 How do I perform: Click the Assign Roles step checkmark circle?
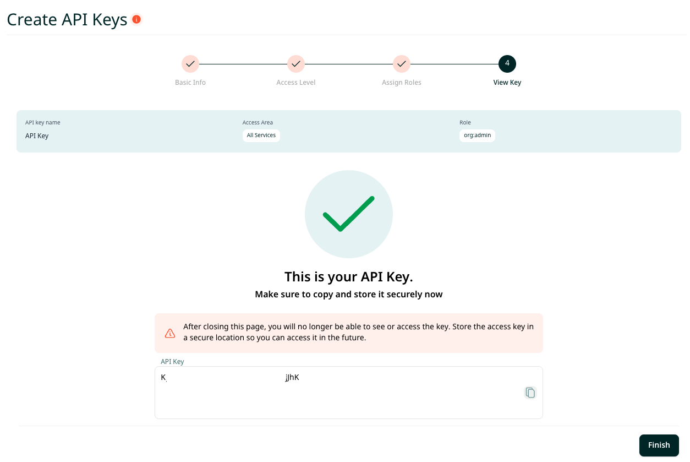click(402, 64)
